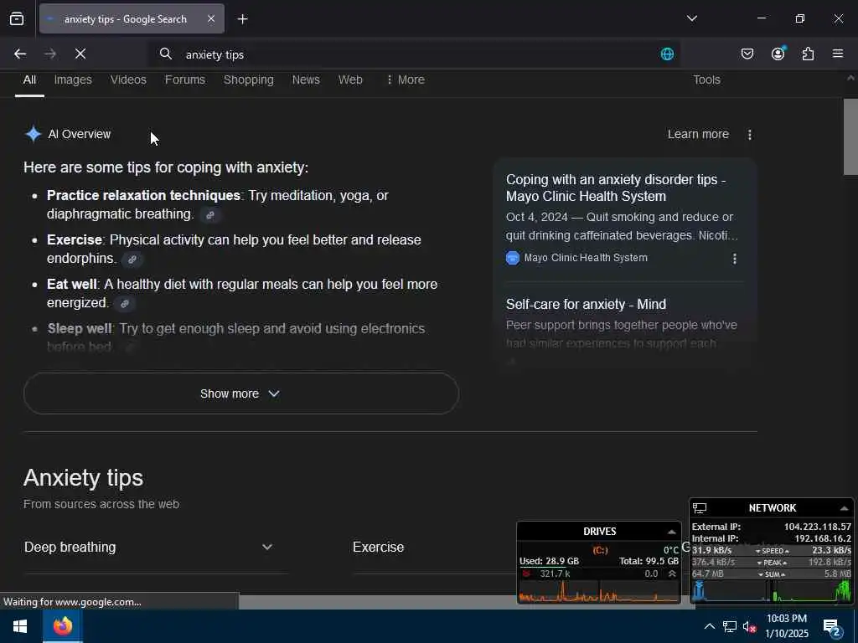Stop loading the page
The height and width of the screenshot is (643, 858).
(80, 54)
